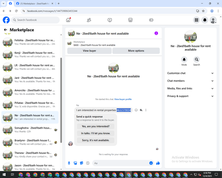Open Chrome's three-dot menu
222x178 pixels.
218,11
